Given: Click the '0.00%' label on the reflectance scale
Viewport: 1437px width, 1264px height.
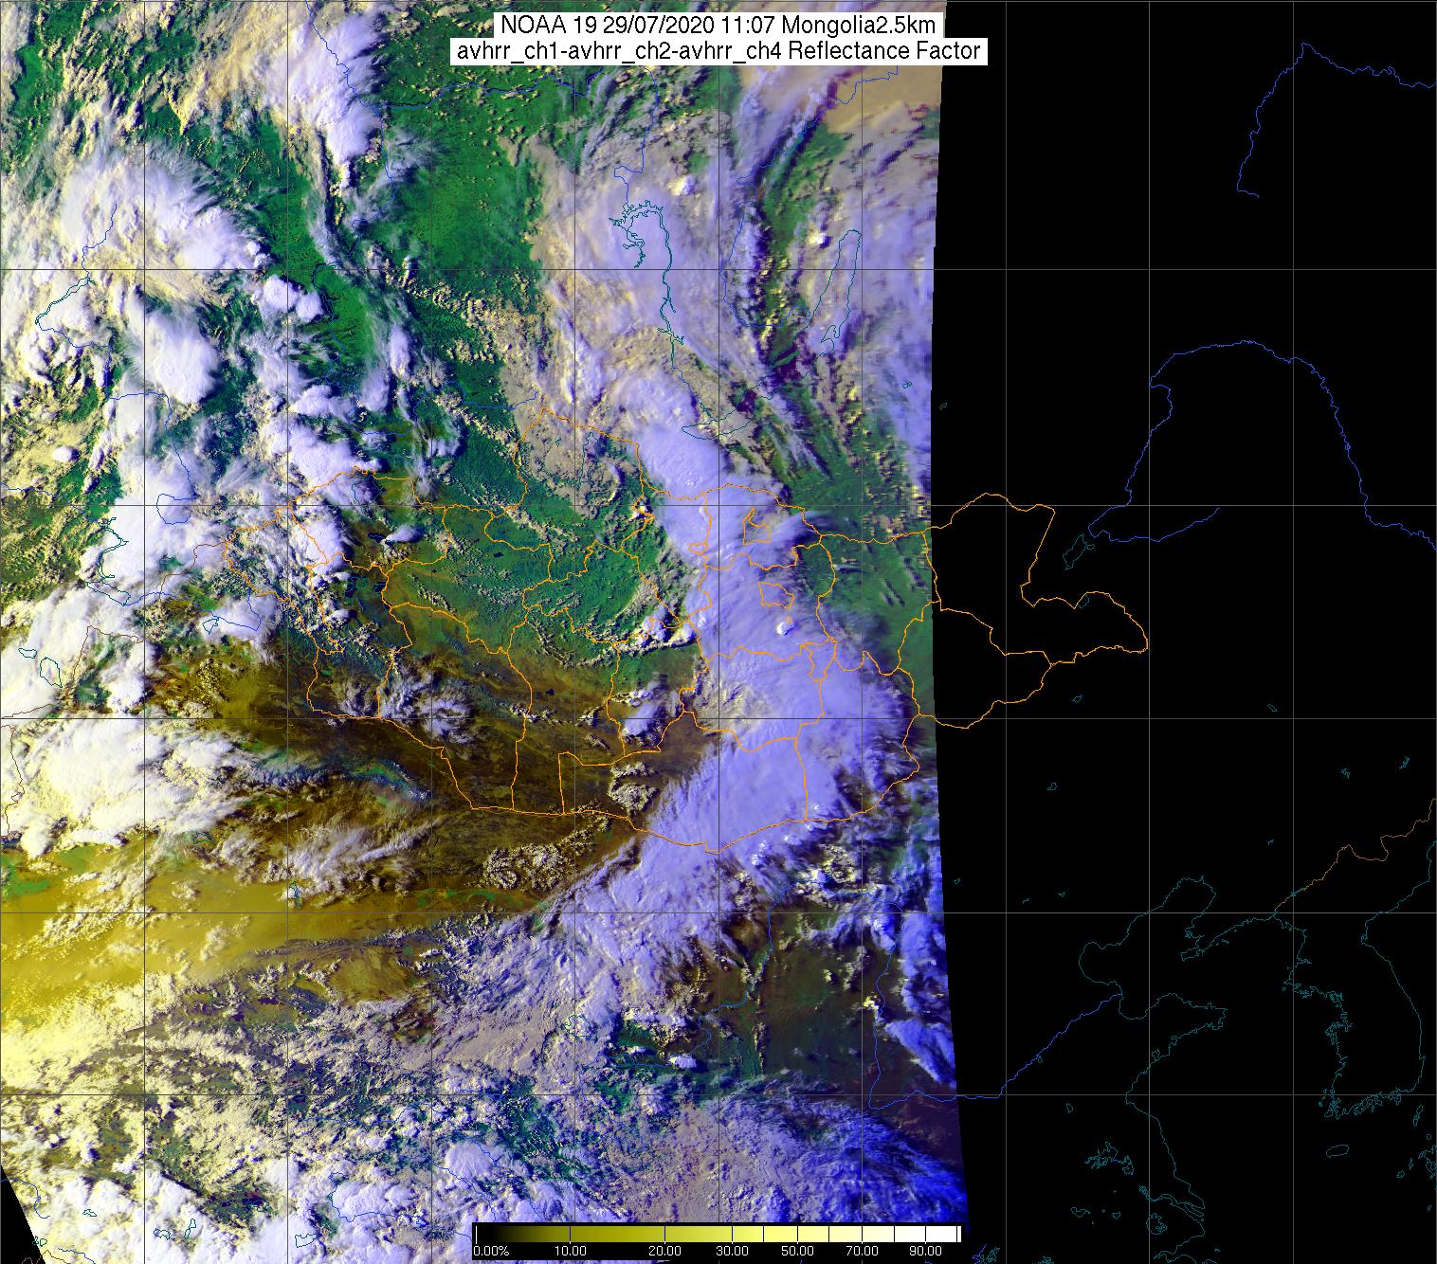Looking at the screenshot, I should coord(491,1252).
